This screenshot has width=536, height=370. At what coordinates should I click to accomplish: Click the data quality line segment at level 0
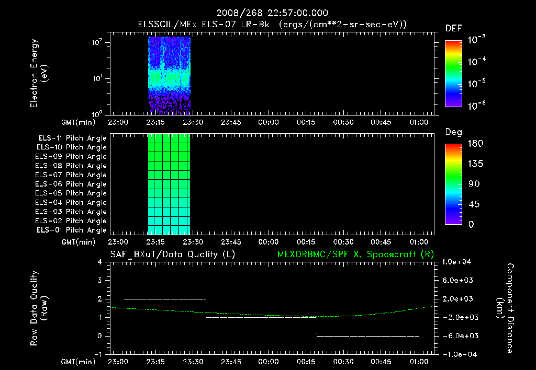coord(368,336)
